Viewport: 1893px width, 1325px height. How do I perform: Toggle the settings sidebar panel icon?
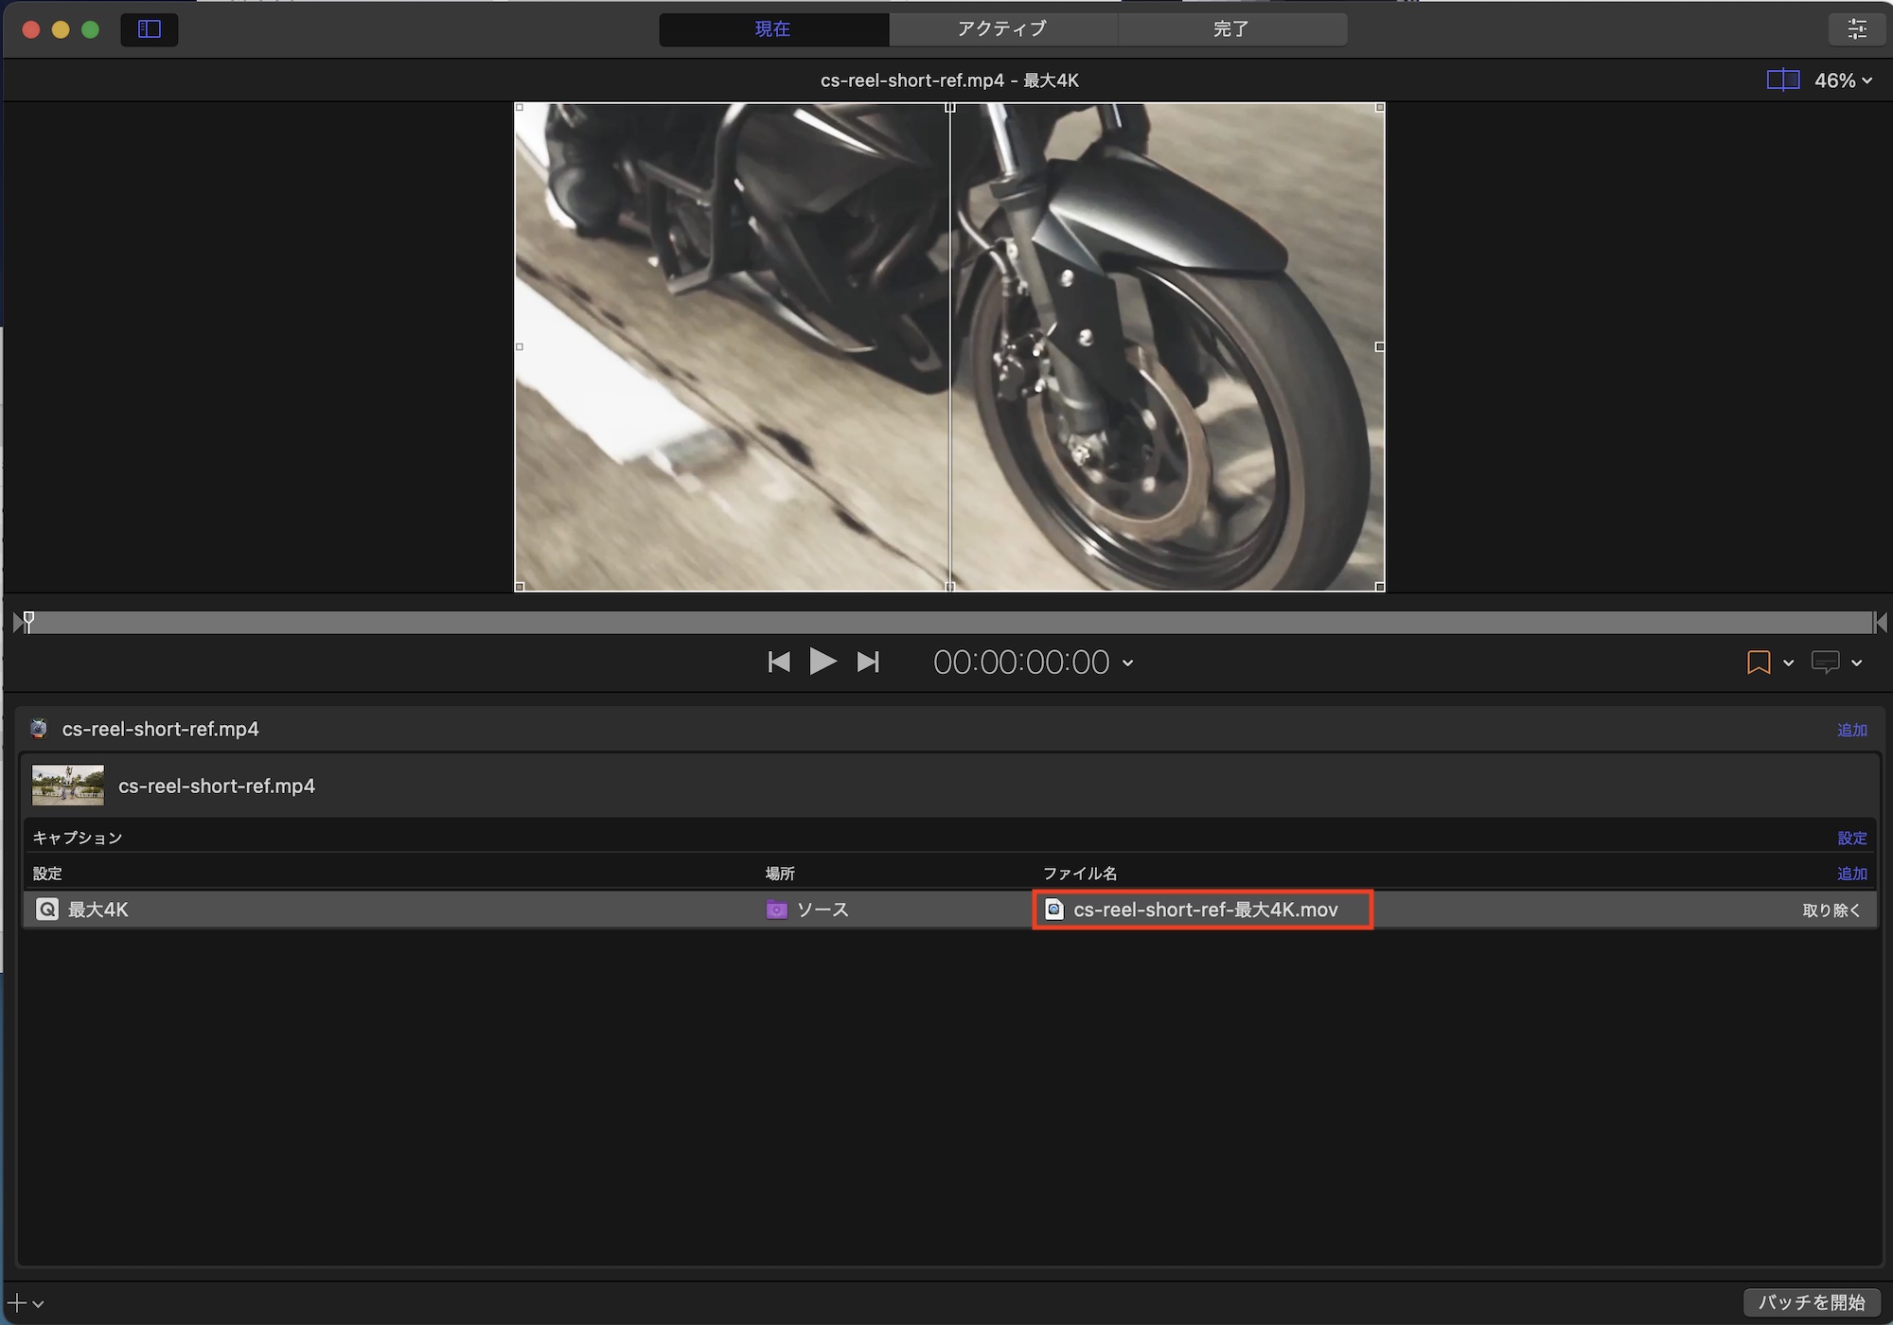(x=150, y=29)
